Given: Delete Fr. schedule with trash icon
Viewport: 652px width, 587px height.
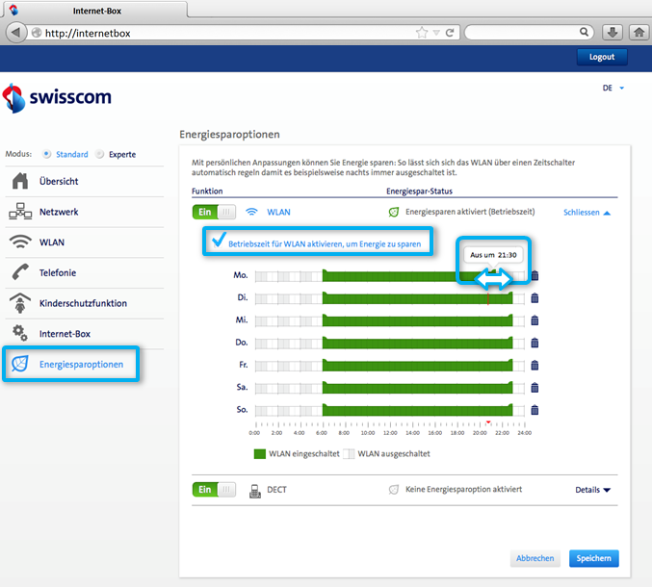Looking at the screenshot, I should pos(535,365).
